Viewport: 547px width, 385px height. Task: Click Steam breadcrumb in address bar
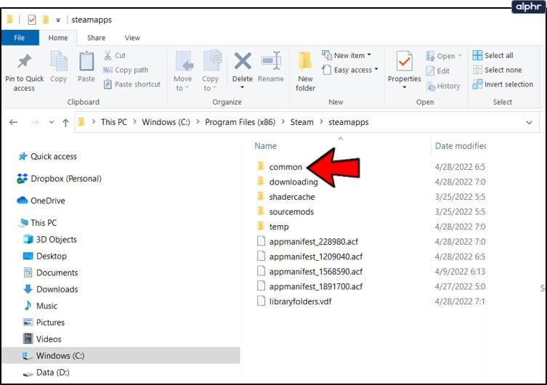pos(301,122)
